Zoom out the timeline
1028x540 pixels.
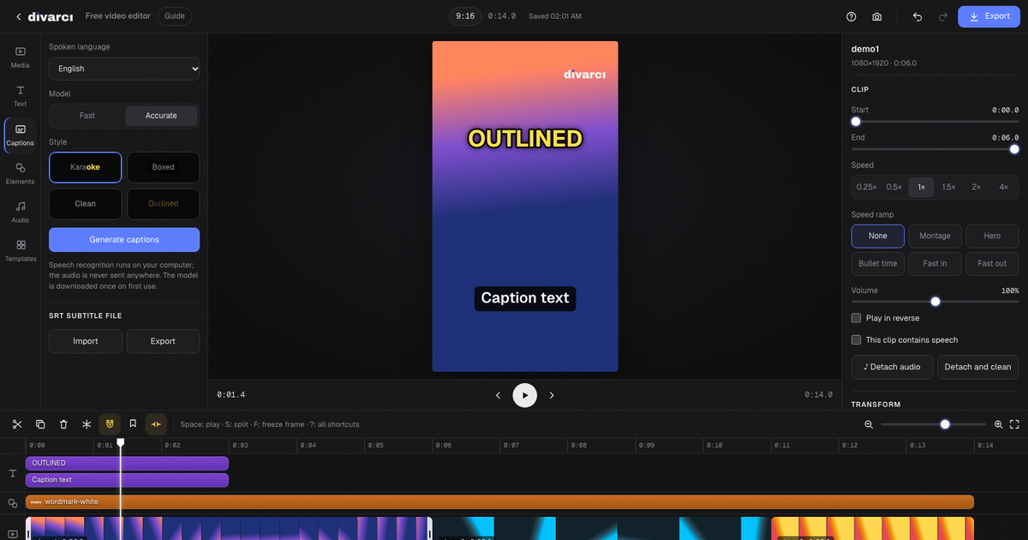(869, 424)
